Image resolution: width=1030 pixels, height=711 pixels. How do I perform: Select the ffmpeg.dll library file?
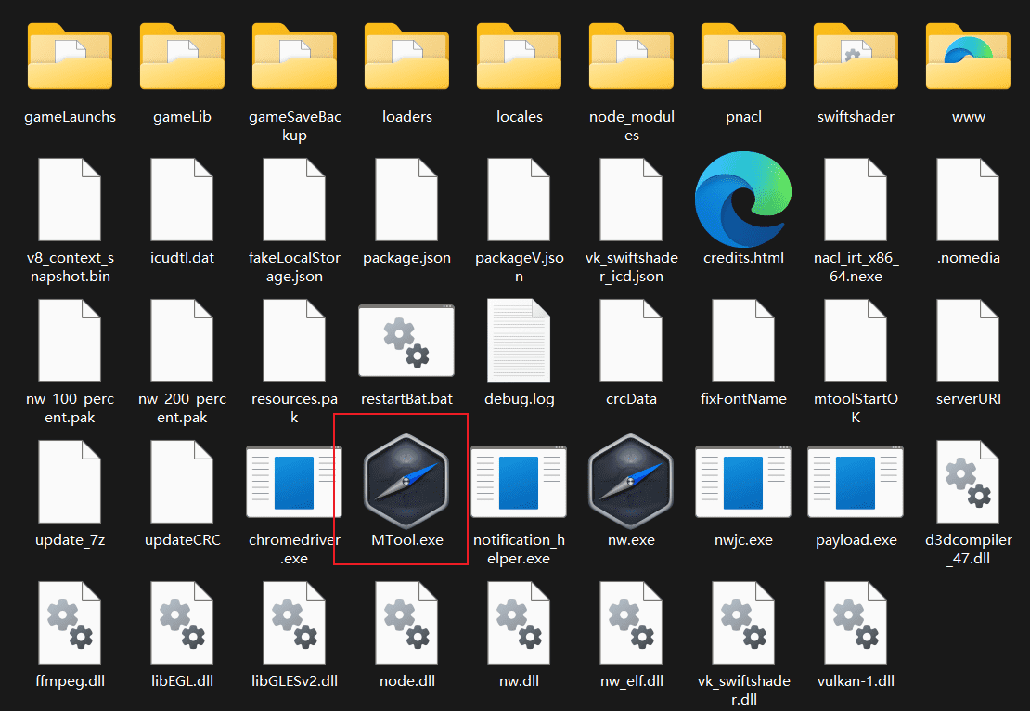pos(70,622)
